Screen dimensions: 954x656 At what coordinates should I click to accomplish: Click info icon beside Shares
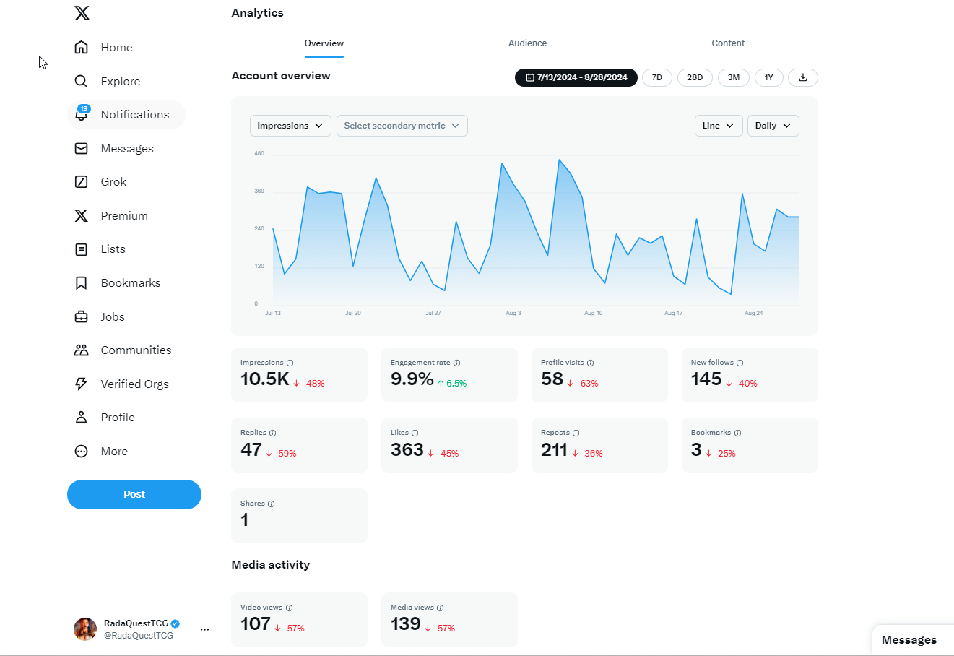(x=271, y=504)
